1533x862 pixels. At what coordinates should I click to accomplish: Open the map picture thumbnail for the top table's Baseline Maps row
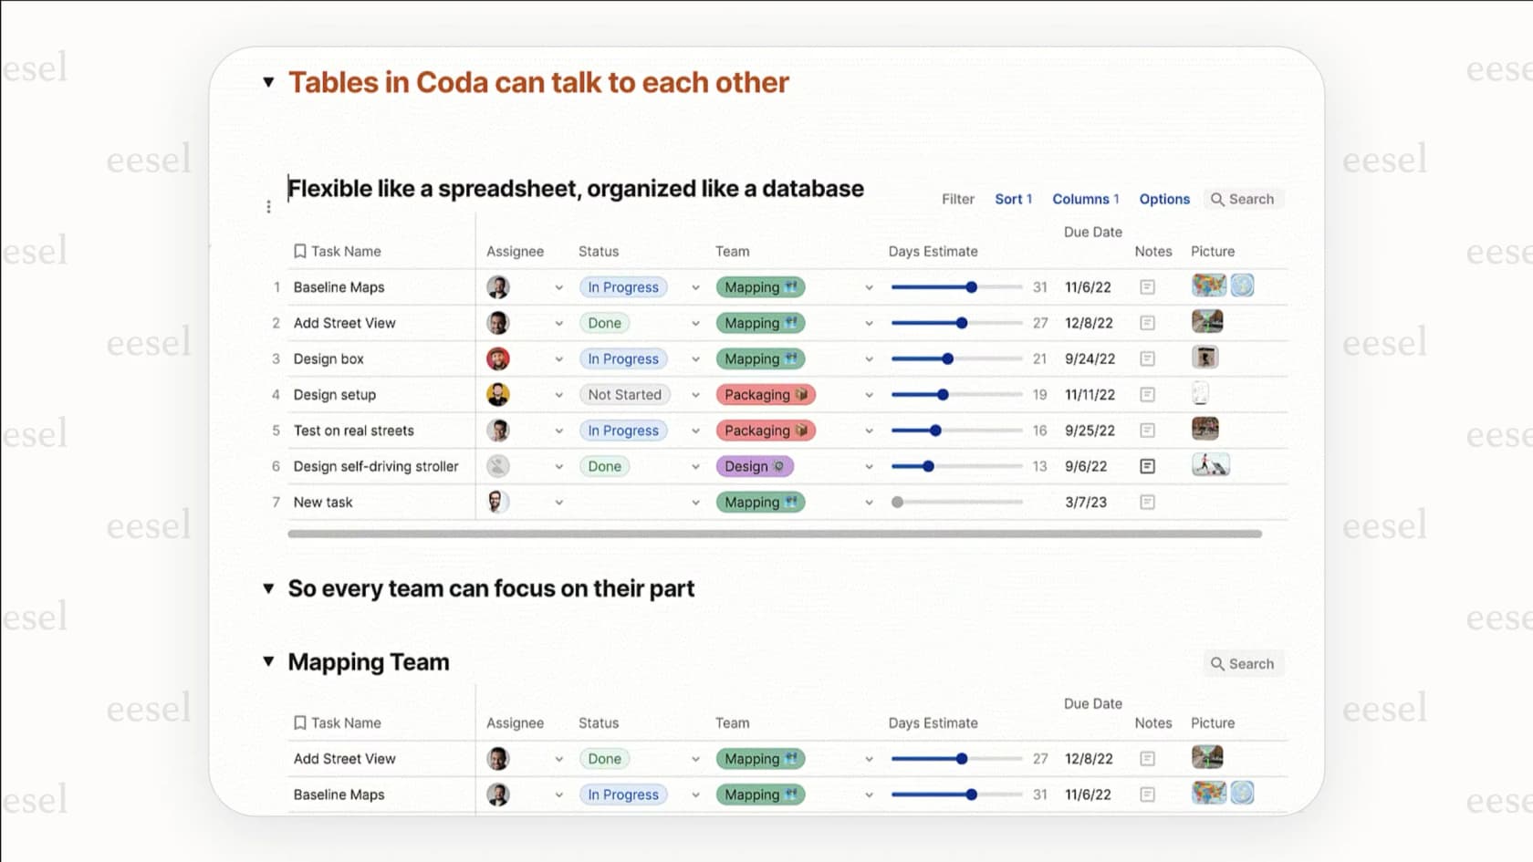click(x=1208, y=286)
